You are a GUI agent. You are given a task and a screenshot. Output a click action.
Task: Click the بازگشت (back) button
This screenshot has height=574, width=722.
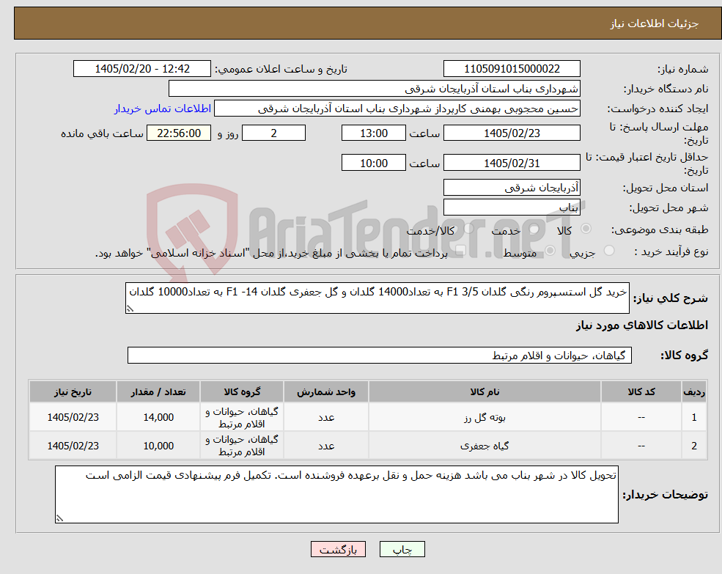(x=338, y=549)
